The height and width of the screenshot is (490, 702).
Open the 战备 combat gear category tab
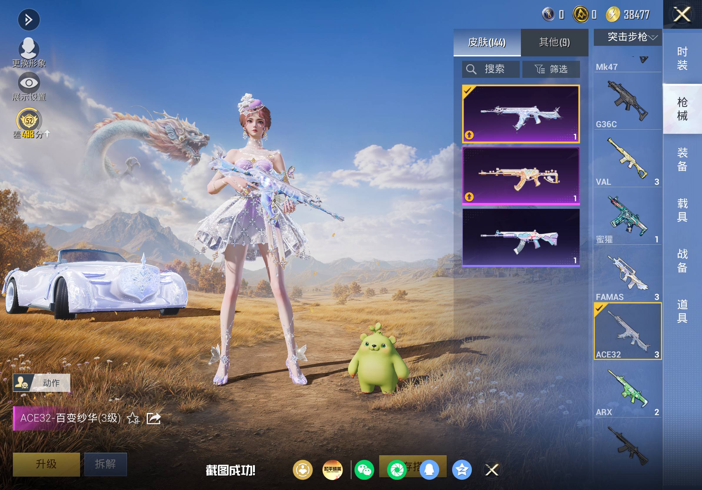click(682, 261)
